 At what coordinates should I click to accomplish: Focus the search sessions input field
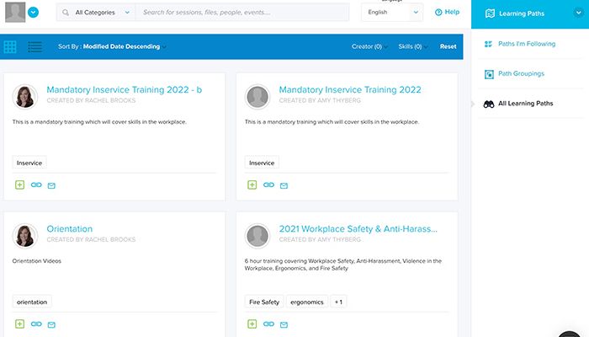tap(242, 13)
